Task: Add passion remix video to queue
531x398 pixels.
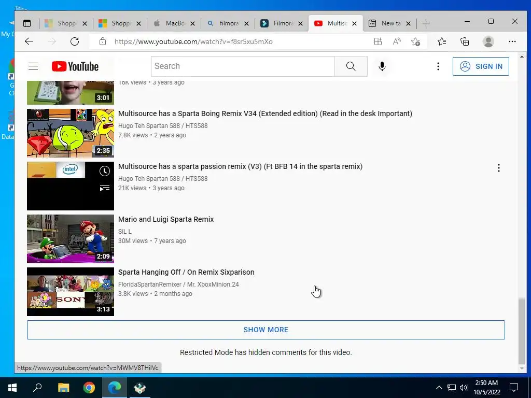Action: point(105,188)
